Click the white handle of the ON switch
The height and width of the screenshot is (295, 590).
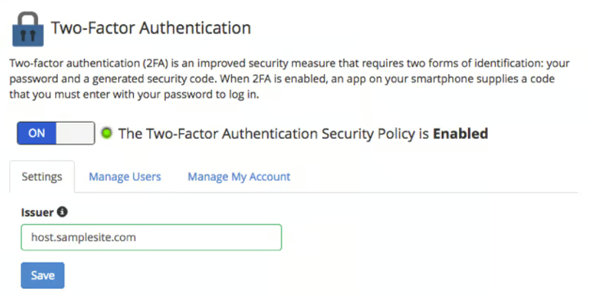coord(75,133)
